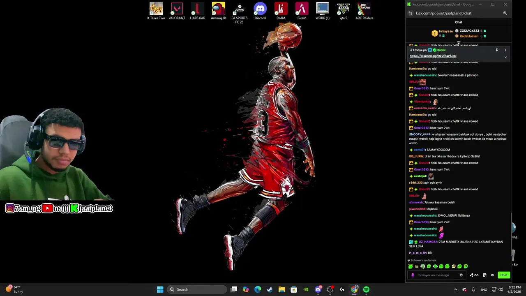Open File Explorer from the taskbar
526x296 pixels.
(x=282, y=289)
